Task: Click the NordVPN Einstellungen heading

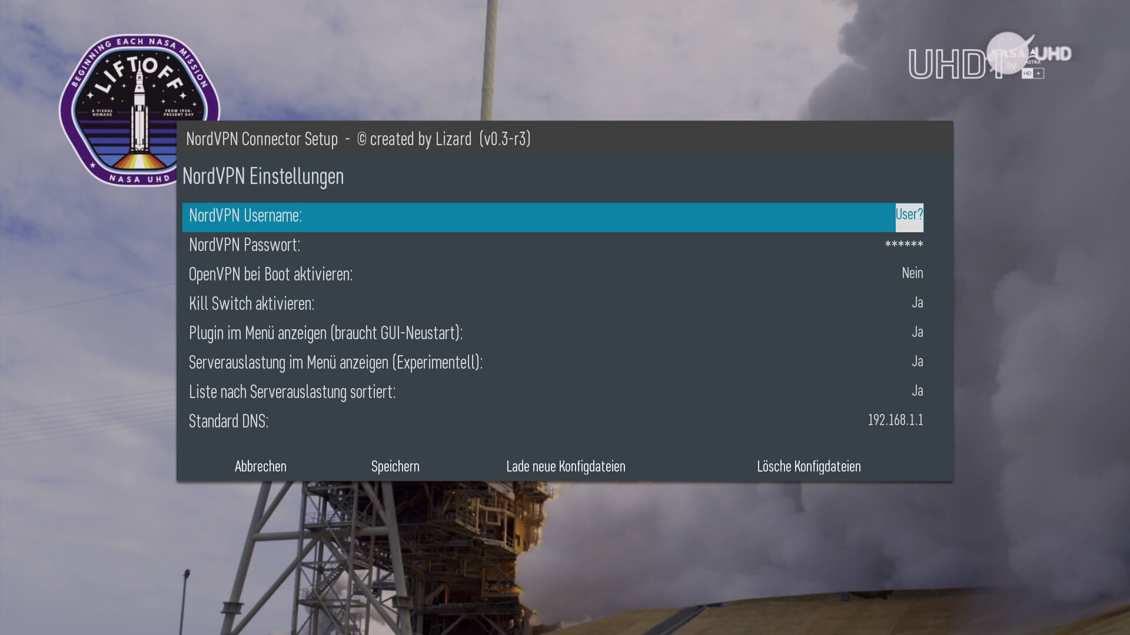Action: point(263,176)
